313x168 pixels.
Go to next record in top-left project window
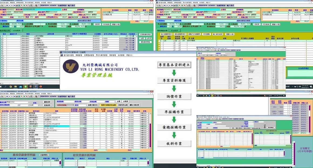pyautogui.click(x=12, y=6)
